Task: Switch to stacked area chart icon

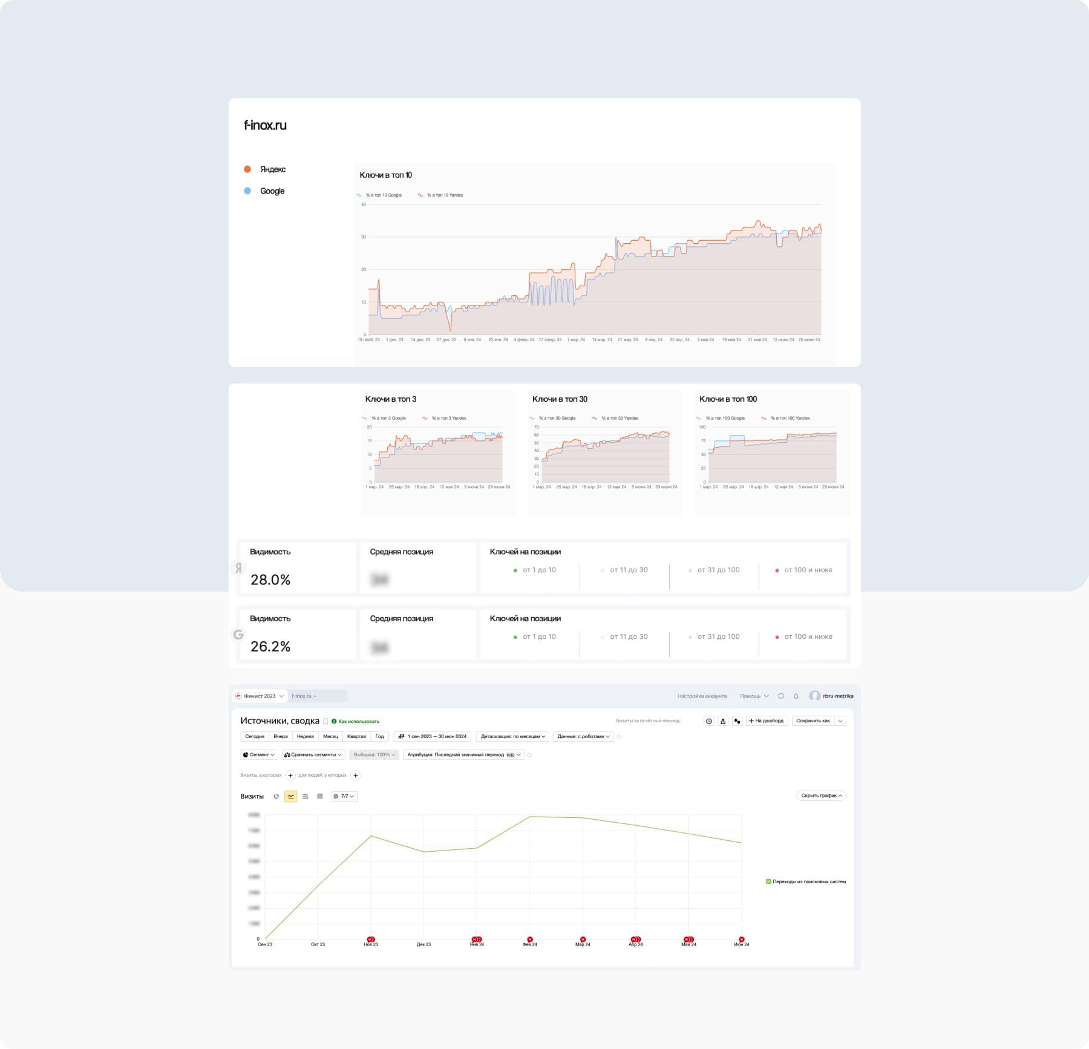Action: [x=306, y=797]
